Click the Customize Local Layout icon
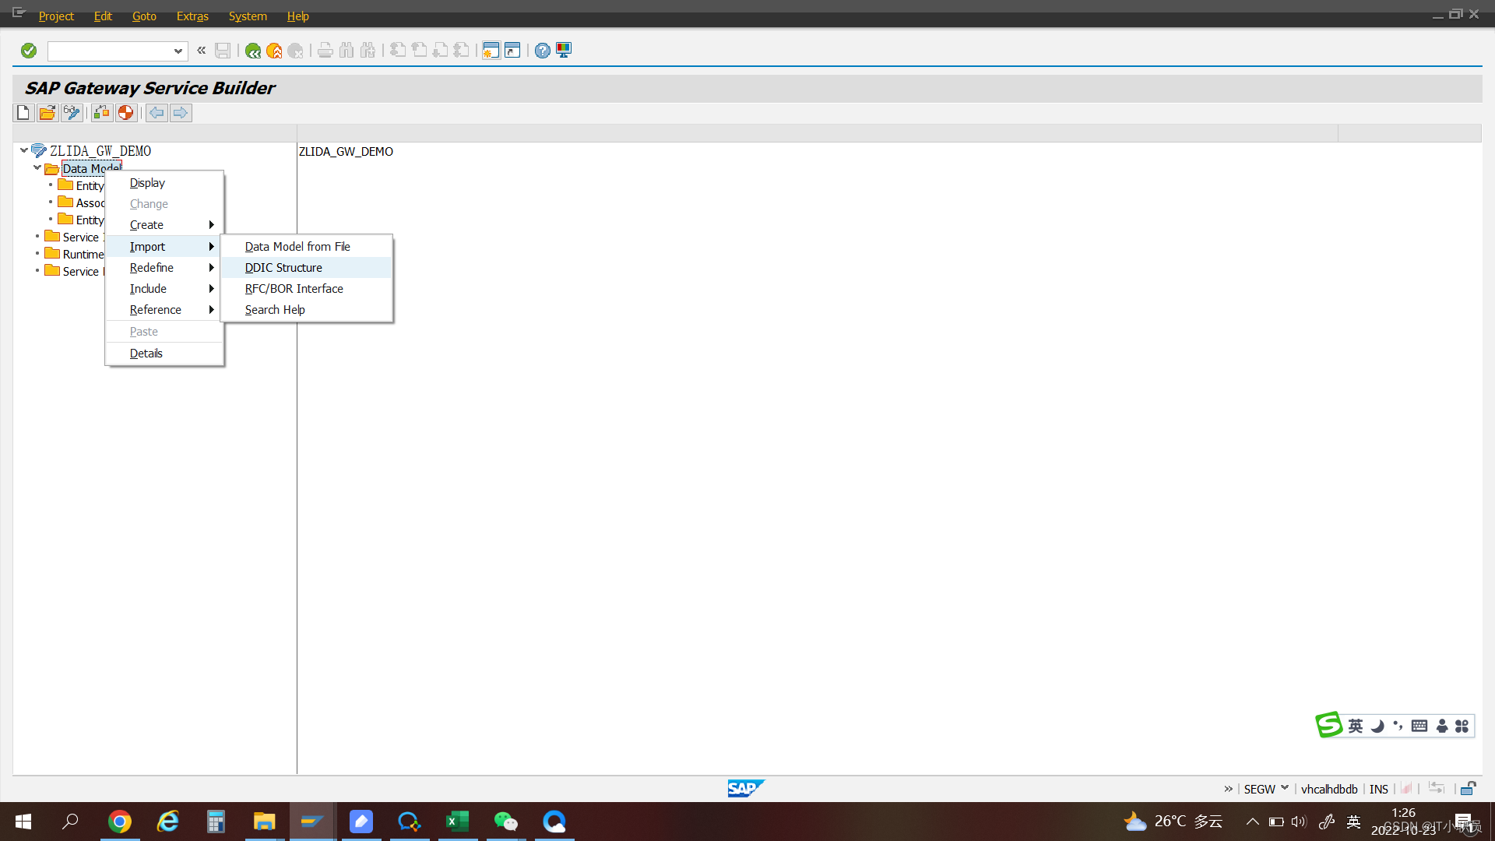Image resolution: width=1495 pixels, height=841 pixels. point(564,51)
